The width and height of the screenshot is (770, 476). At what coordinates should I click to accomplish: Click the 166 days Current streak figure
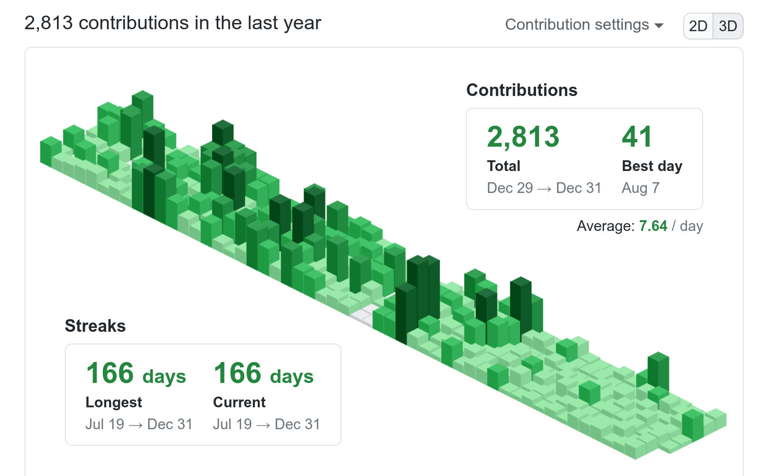tap(263, 374)
